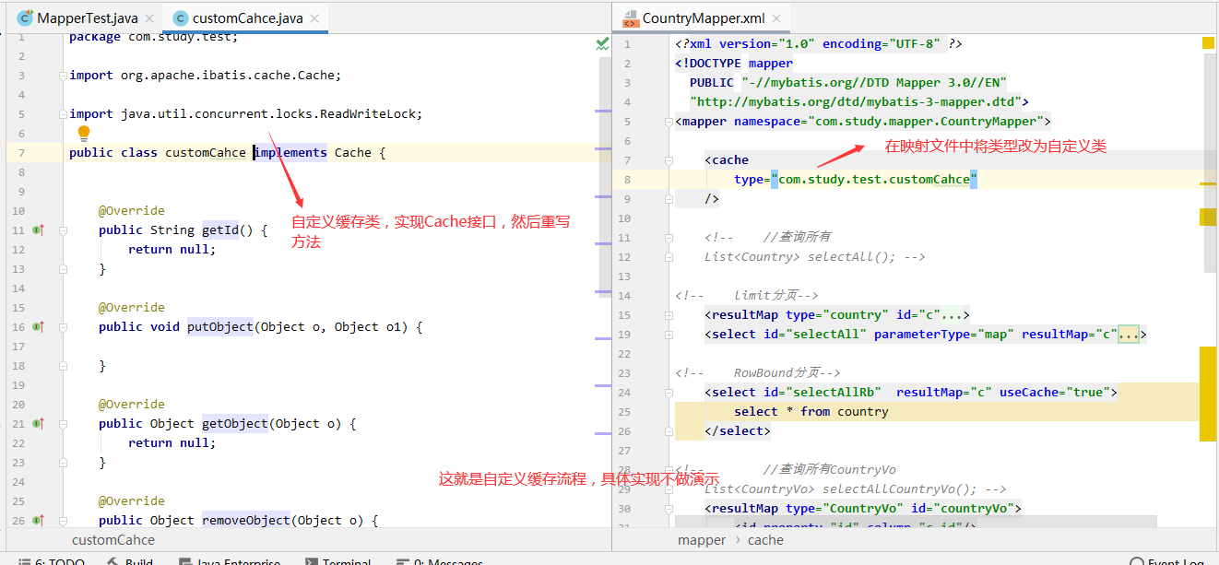This screenshot has height=565, width=1219.
Task: Click the topmost purple stripe mark in Java editor
Action: pos(603,112)
